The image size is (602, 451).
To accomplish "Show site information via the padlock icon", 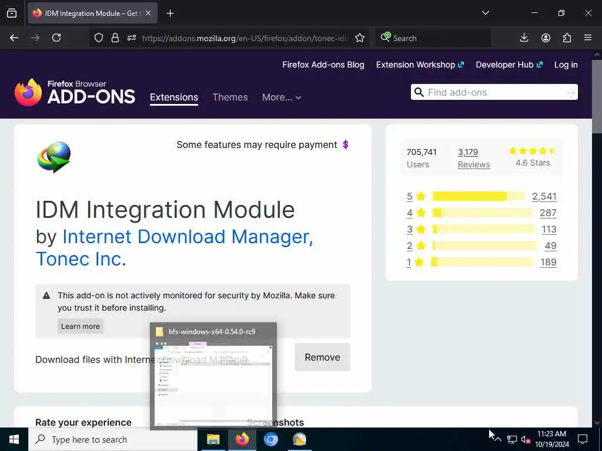I will [115, 38].
